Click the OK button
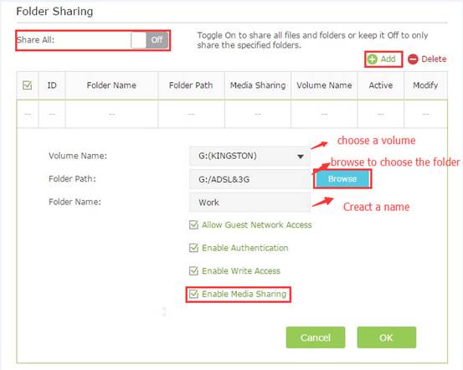 coord(387,337)
